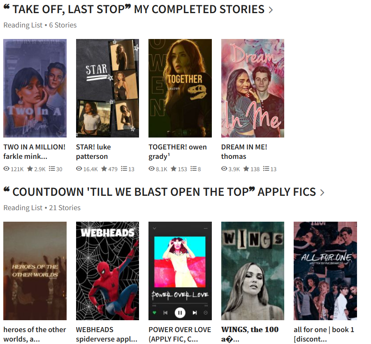Expand the Apply Fics reading list chevron

322,193
